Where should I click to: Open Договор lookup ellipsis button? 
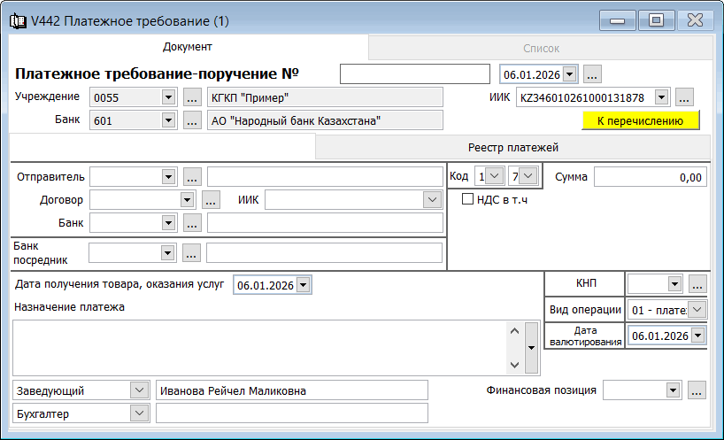pyautogui.click(x=211, y=201)
